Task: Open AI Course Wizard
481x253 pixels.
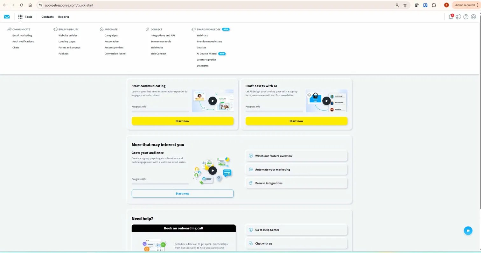Action: (x=206, y=54)
